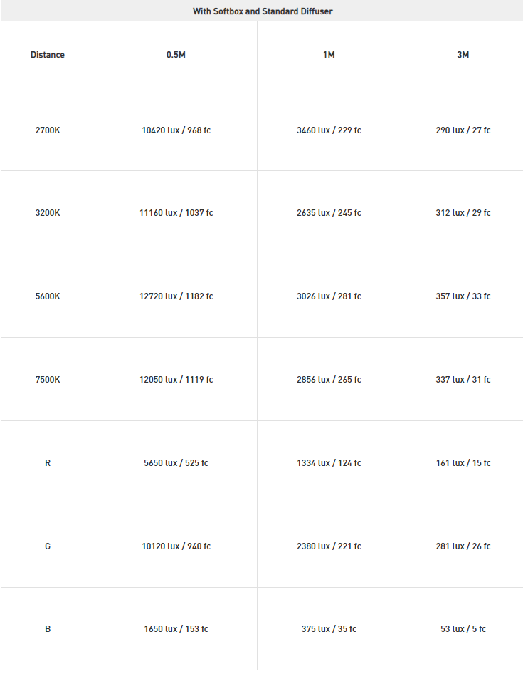Click the 11160 lux / 1037 fc cell
Image resolution: width=523 pixels, height=679 pixels.
click(176, 213)
